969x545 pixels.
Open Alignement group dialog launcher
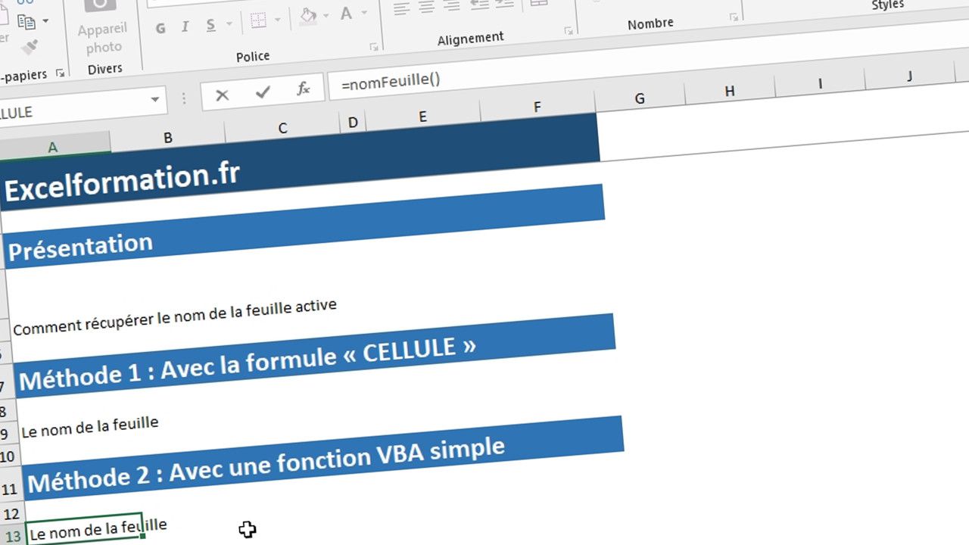569,31
